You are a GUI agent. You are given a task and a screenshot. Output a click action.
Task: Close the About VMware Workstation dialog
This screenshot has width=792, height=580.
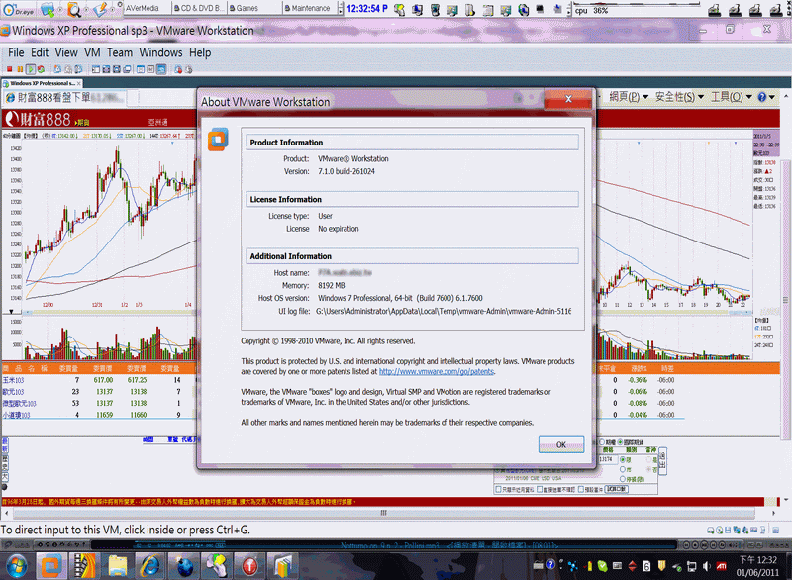(569, 100)
